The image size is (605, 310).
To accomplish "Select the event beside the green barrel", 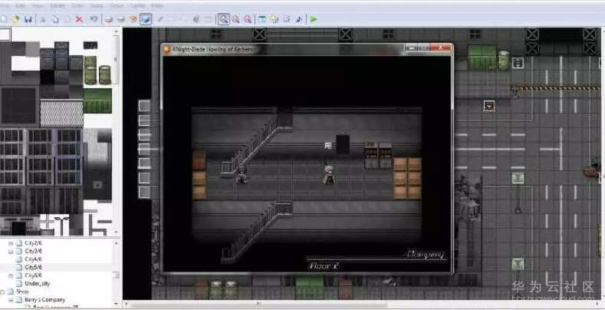I will [x=518, y=63].
